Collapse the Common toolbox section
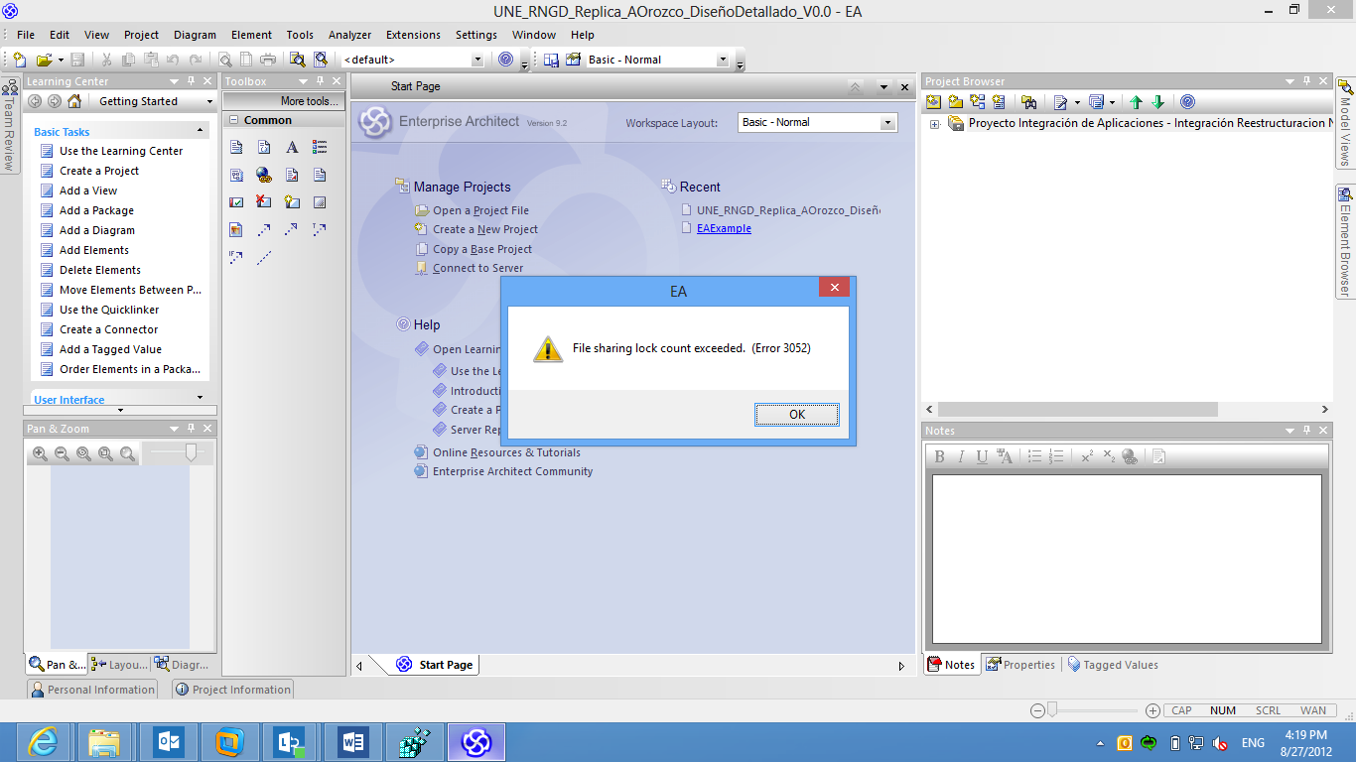The height and width of the screenshot is (762, 1356). pos(233,120)
